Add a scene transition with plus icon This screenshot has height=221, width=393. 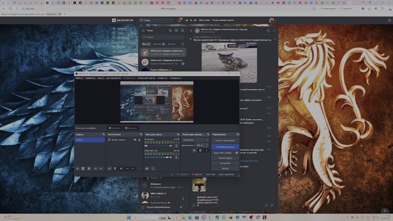(x=194, y=150)
